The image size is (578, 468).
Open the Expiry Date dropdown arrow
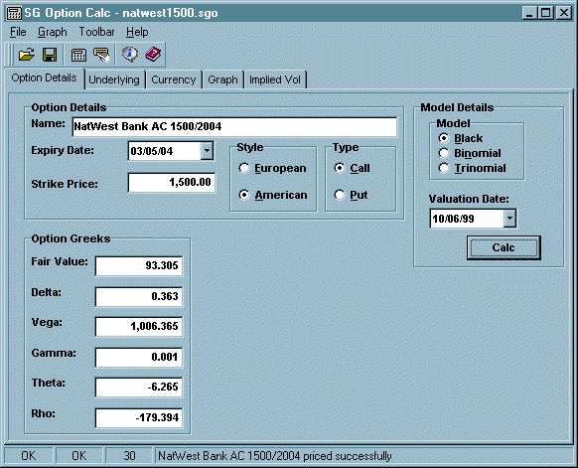tap(207, 151)
